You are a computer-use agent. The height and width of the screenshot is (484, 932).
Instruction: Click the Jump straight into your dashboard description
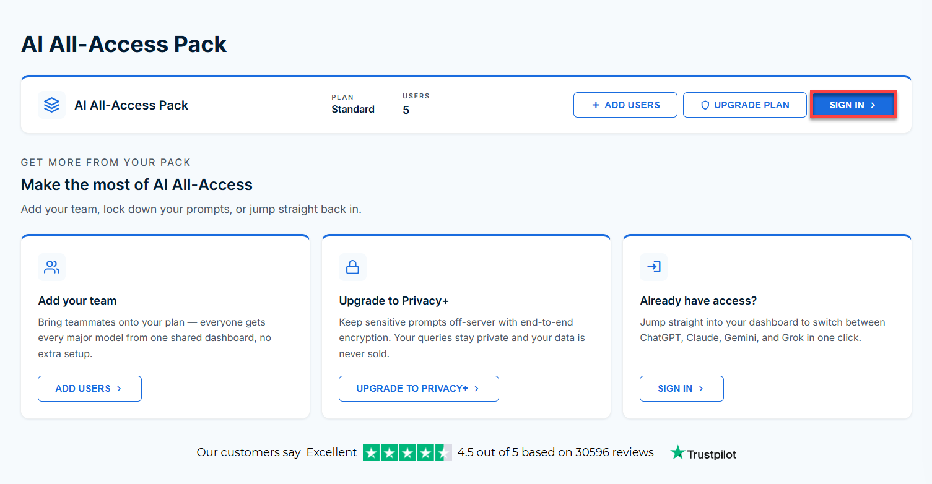(x=763, y=331)
